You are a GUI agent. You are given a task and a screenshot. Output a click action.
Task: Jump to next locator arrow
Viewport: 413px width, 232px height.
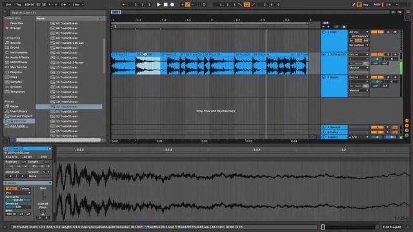click(x=328, y=27)
